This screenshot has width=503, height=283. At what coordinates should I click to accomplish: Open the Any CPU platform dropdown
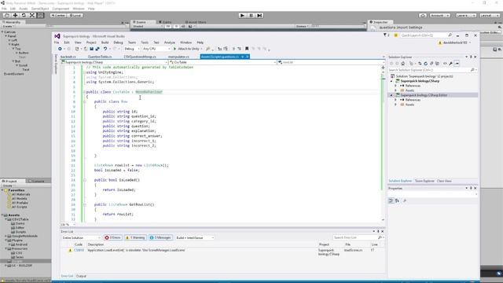(156, 49)
